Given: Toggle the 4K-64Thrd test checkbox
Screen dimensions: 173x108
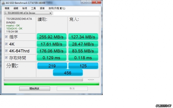Looking at the screenshot, I should tap(6, 51).
